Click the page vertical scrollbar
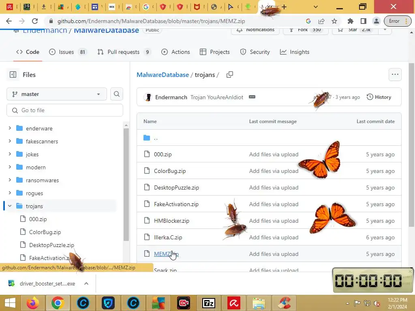Screen dimensions: 415x311 411,145
